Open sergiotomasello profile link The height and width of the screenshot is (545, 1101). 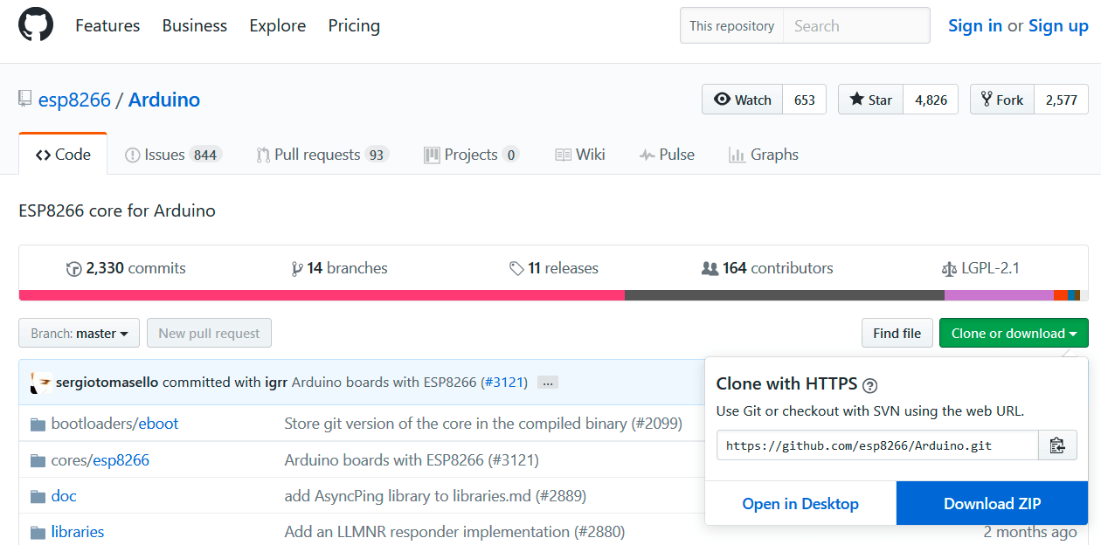(107, 383)
